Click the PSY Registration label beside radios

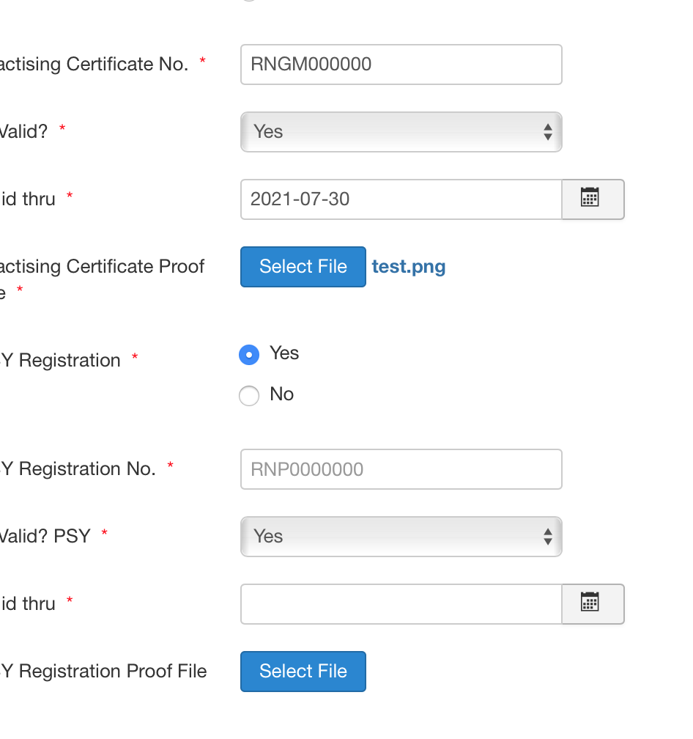coord(60,361)
